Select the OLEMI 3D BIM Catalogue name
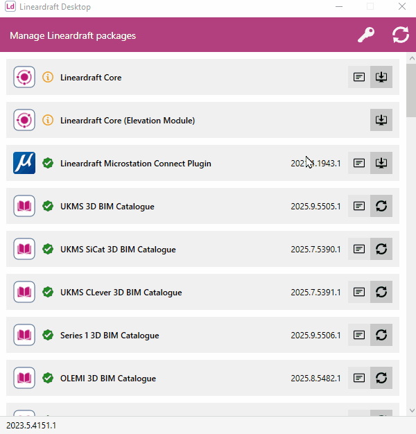 (x=108, y=379)
